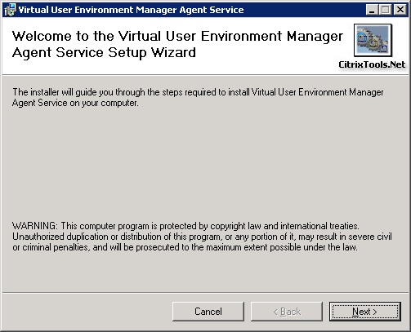Click the 'Unauthorized duplication or distribution' line
This screenshot has width=411, height=332.
pyautogui.click(x=202, y=237)
